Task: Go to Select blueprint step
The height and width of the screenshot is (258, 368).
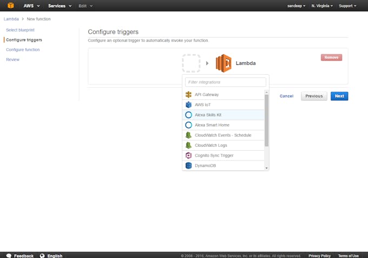Action: click(x=20, y=30)
